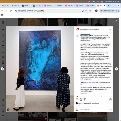Open Instagram home from sidebar logo

pos(3,23)
